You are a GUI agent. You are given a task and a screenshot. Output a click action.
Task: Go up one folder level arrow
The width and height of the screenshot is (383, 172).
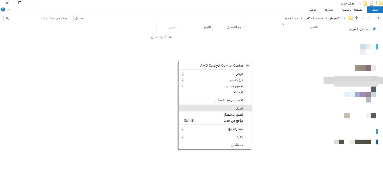point(356,18)
